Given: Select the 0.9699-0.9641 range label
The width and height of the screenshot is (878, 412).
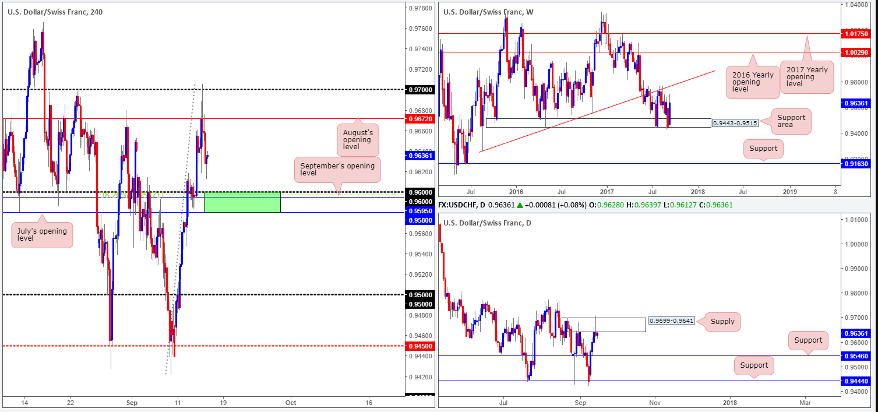Looking at the screenshot, I should click(672, 321).
